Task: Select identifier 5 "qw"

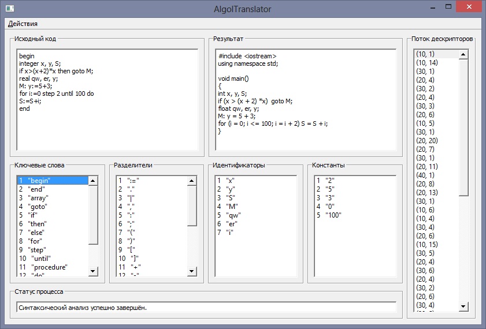Action: click(255, 215)
